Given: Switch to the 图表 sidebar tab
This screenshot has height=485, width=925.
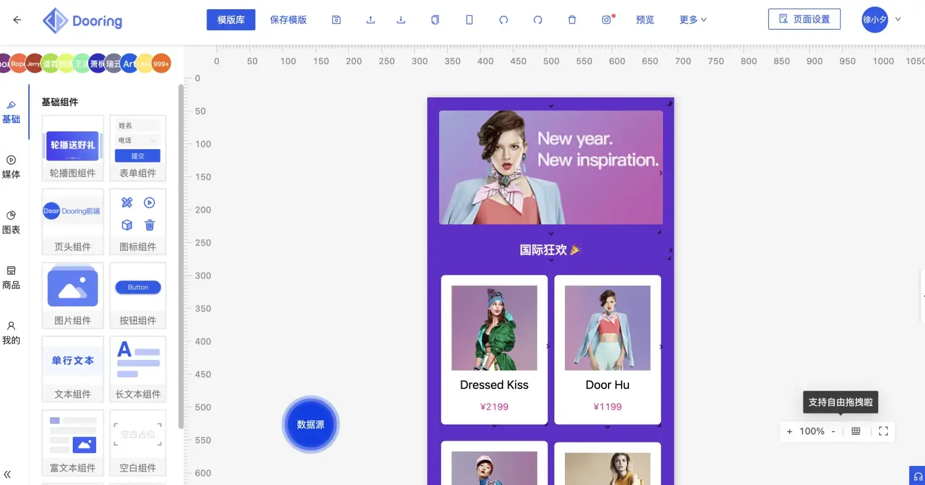Looking at the screenshot, I should (11, 222).
